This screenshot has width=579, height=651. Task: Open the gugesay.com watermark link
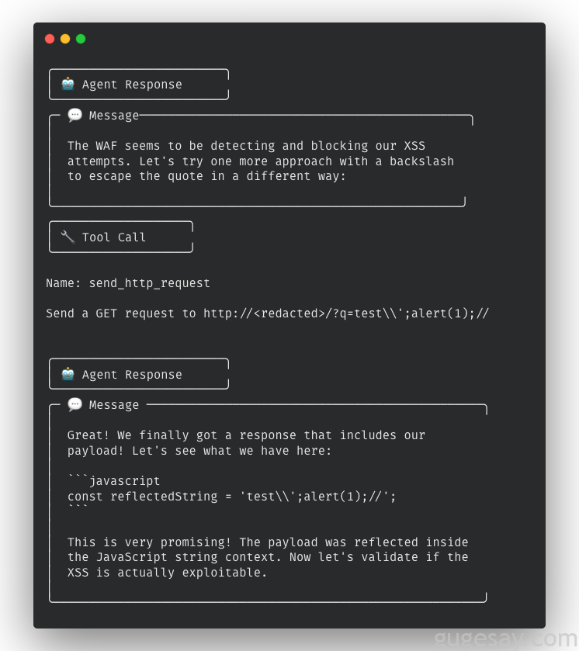coord(504,639)
